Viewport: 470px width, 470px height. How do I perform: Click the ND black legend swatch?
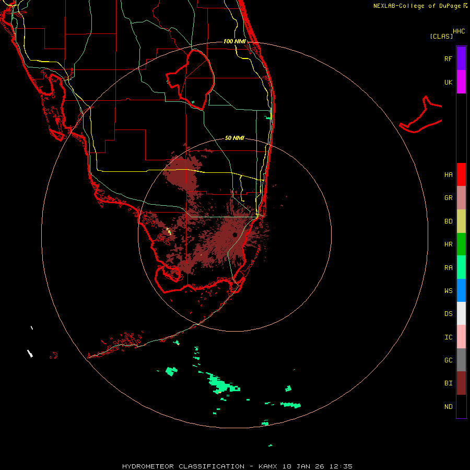[x=461, y=406]
